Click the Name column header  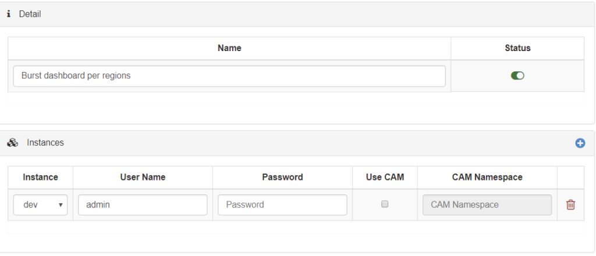[229, 48]
